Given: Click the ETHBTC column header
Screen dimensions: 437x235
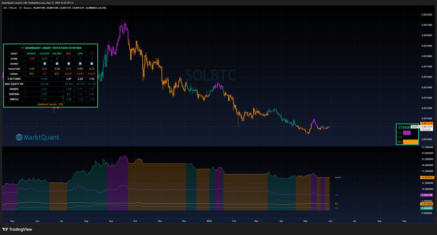Looking at the screenshot, I should click(x=31, y=54).
